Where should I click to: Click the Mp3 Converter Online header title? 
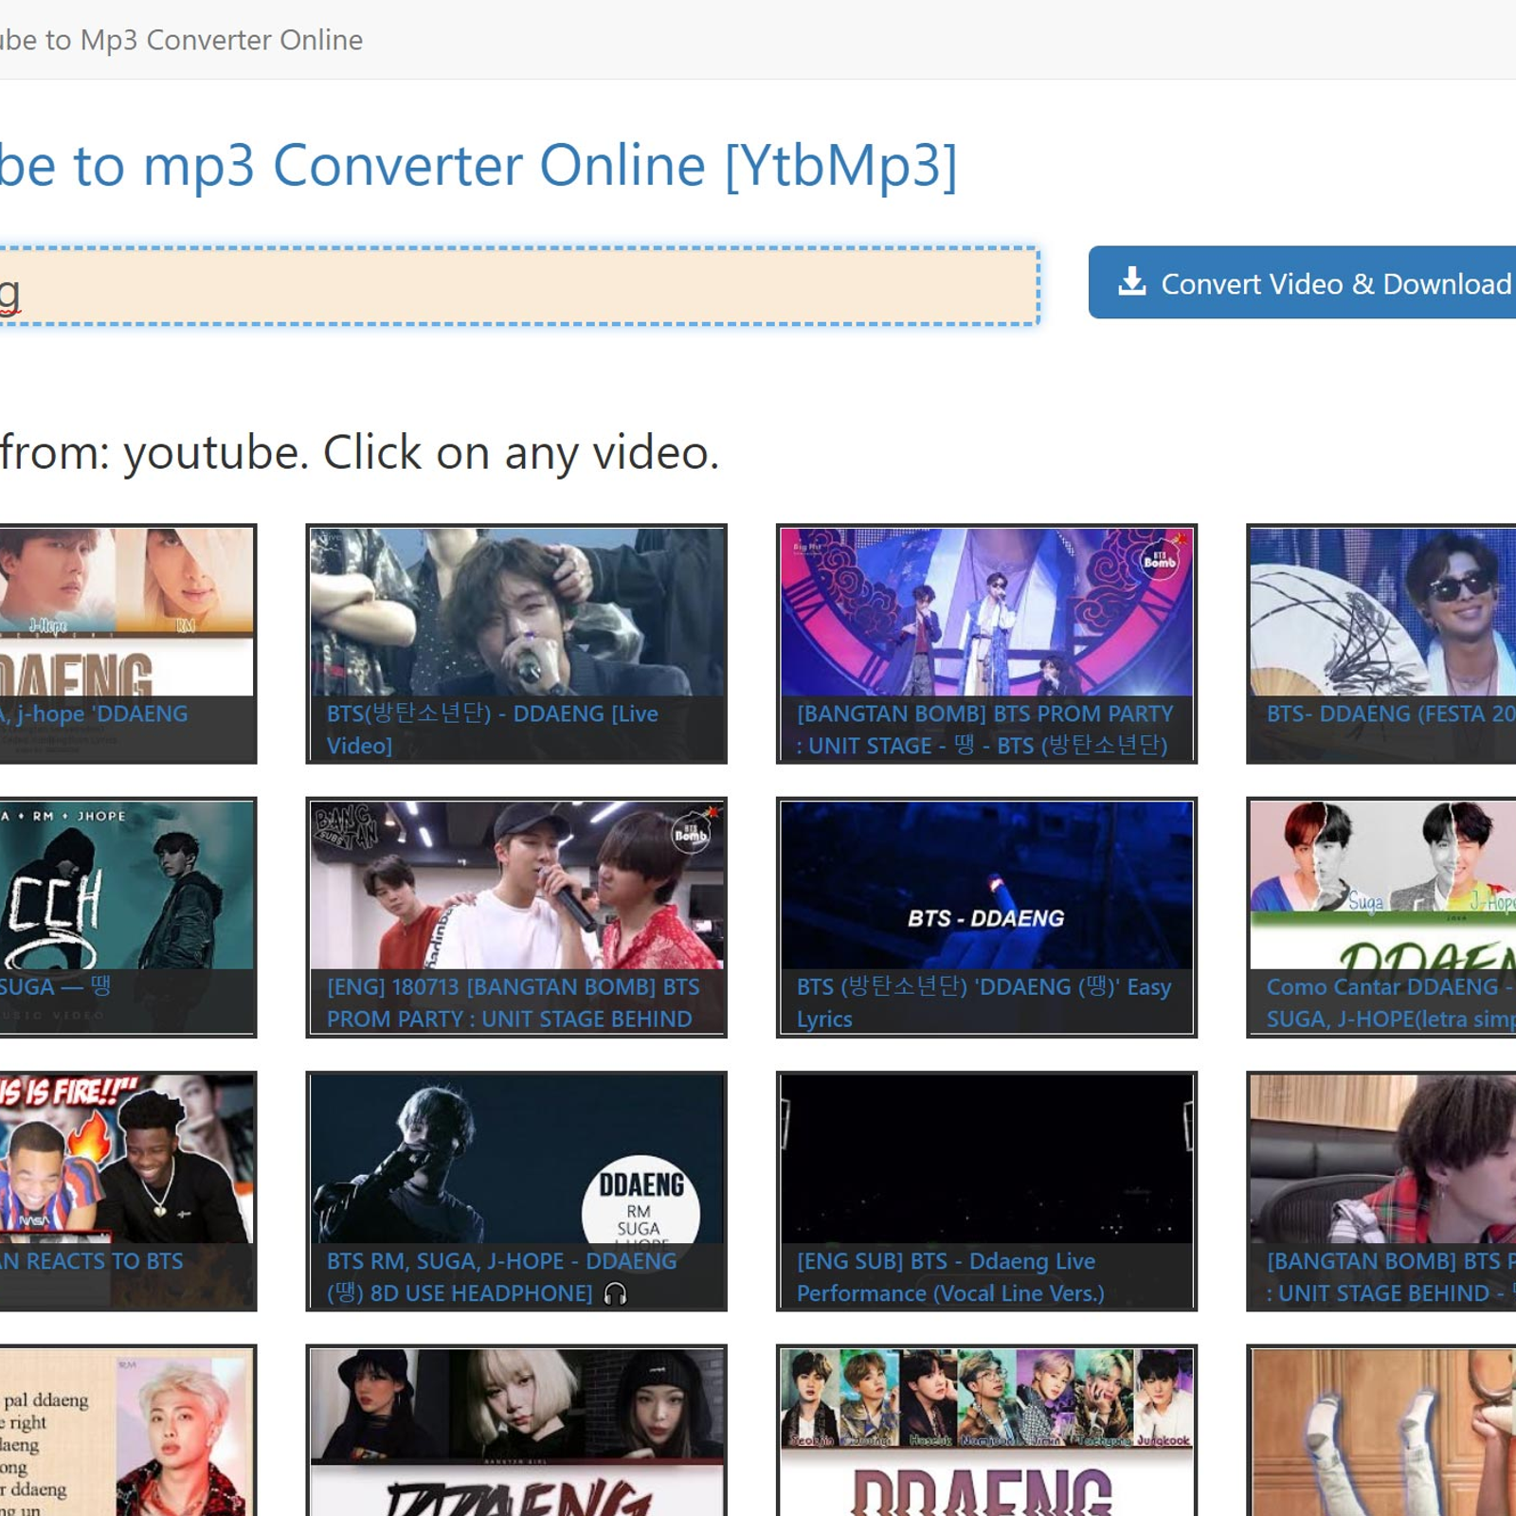coord(181,40)
